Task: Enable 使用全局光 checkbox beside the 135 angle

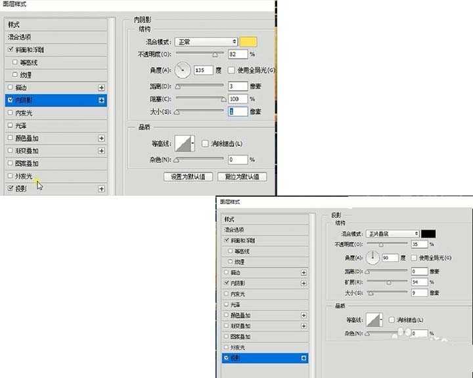Action: [x=231, y=70]
